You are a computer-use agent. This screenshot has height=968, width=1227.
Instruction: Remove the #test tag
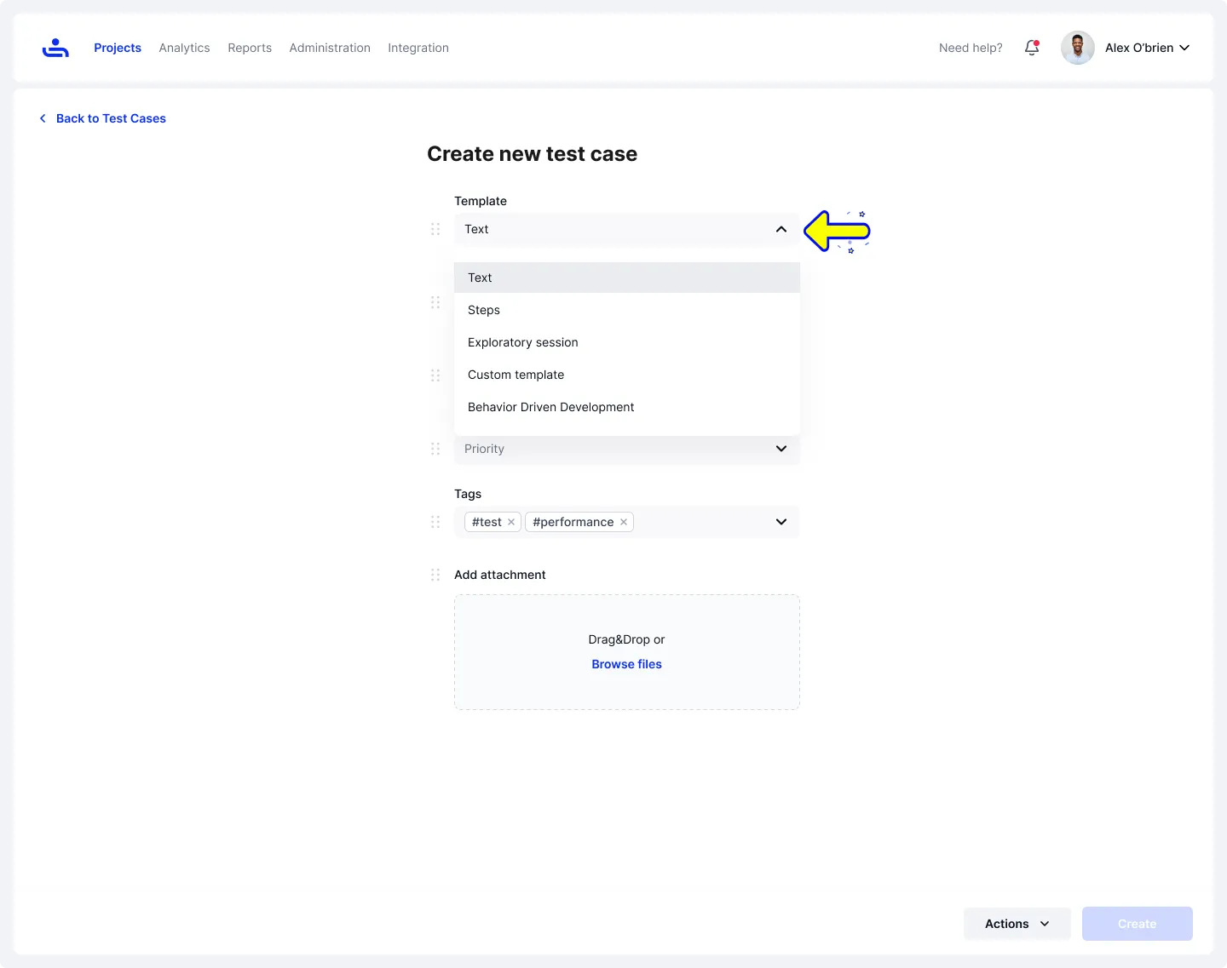(511, 522)
